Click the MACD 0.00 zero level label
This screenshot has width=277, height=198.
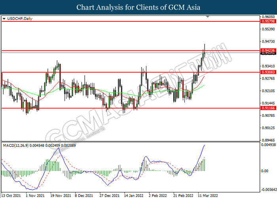pyautogui.click(x=265, y=171)
